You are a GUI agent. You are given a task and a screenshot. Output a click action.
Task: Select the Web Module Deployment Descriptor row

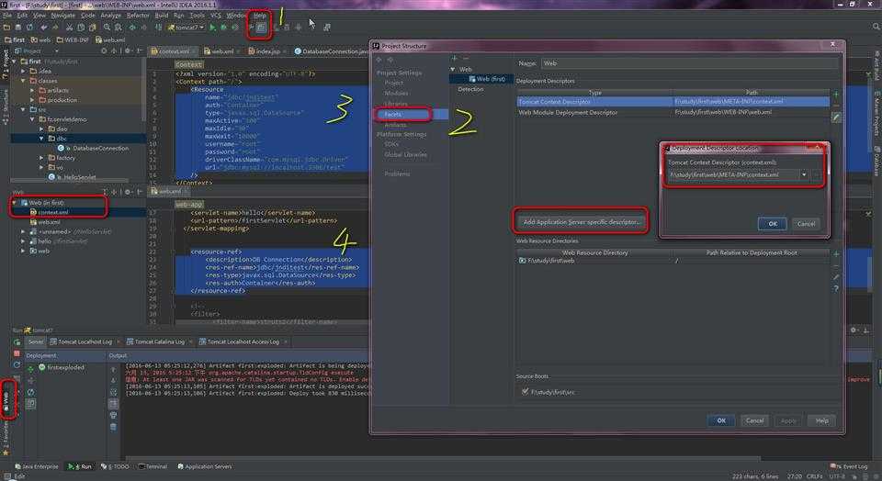click(x=673, y=112)
